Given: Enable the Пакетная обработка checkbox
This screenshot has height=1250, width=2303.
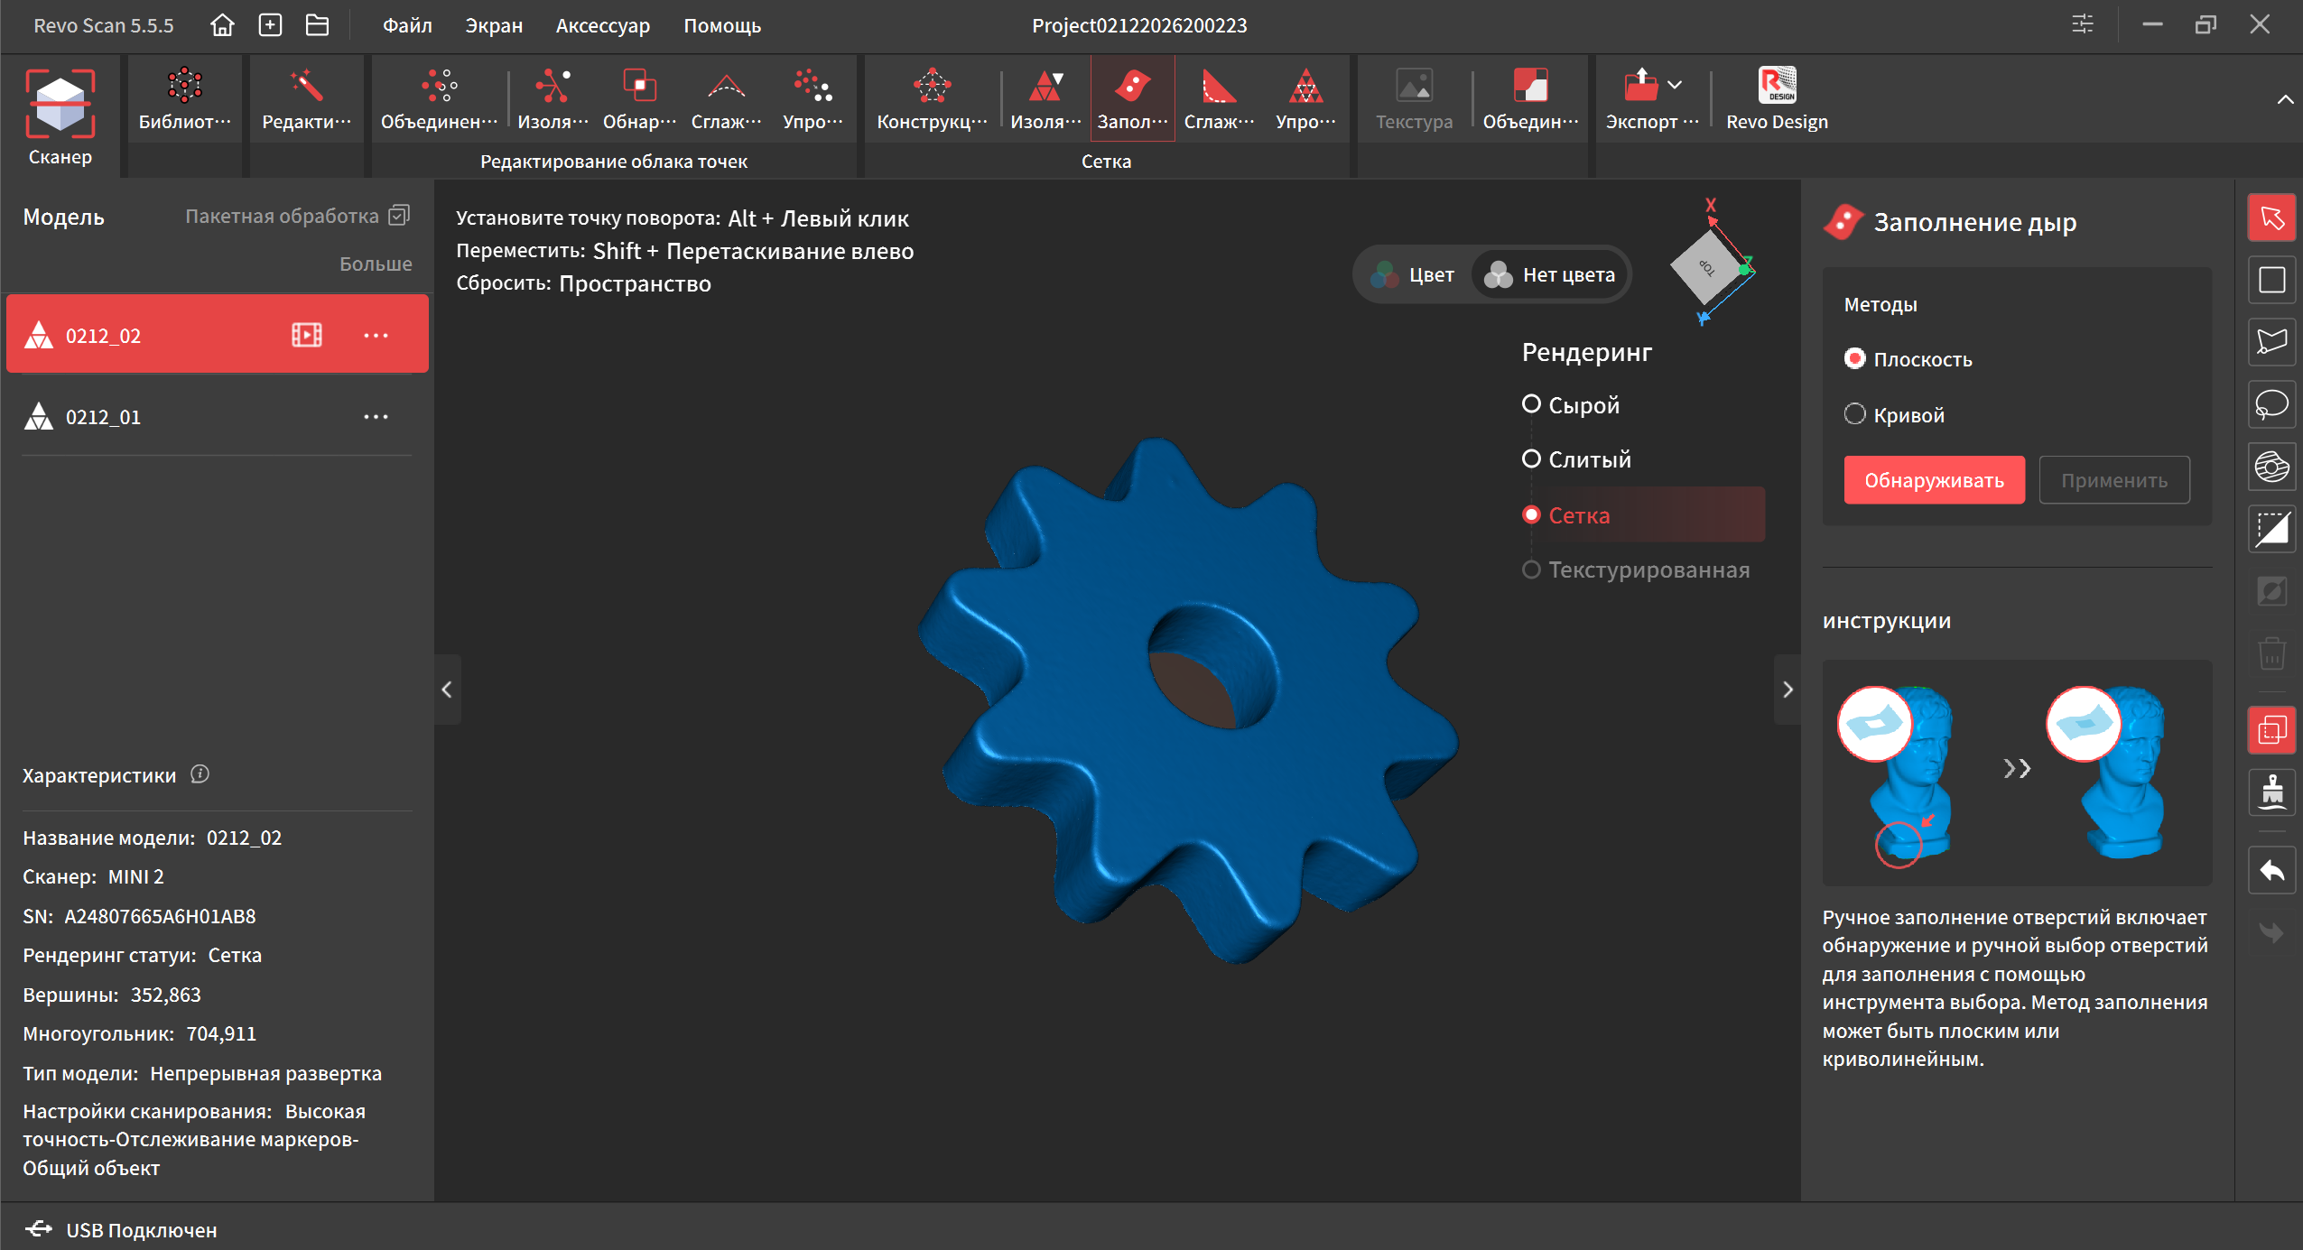Looking at the screenshot, I should 399,216.
